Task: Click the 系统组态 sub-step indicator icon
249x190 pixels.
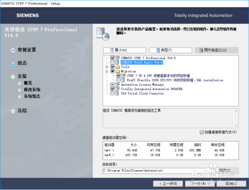Action: [19, 97]
